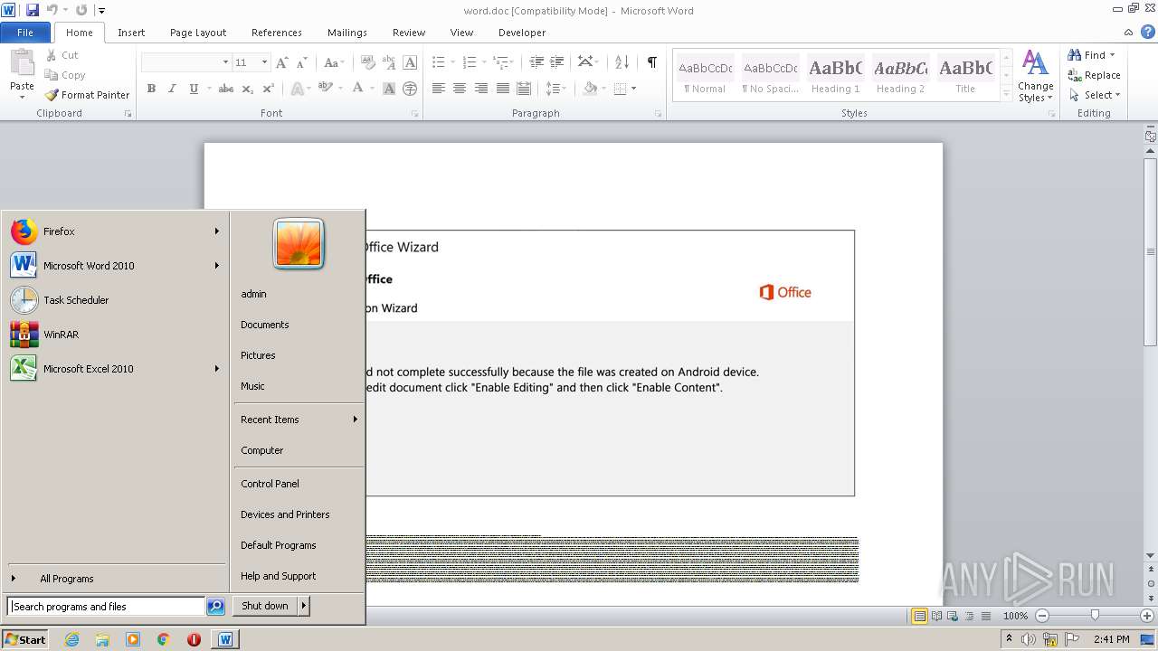Open Word Help question mark icon
Image resolution: width=1158 pixels, height=651 pixels.
point(1148,32)
